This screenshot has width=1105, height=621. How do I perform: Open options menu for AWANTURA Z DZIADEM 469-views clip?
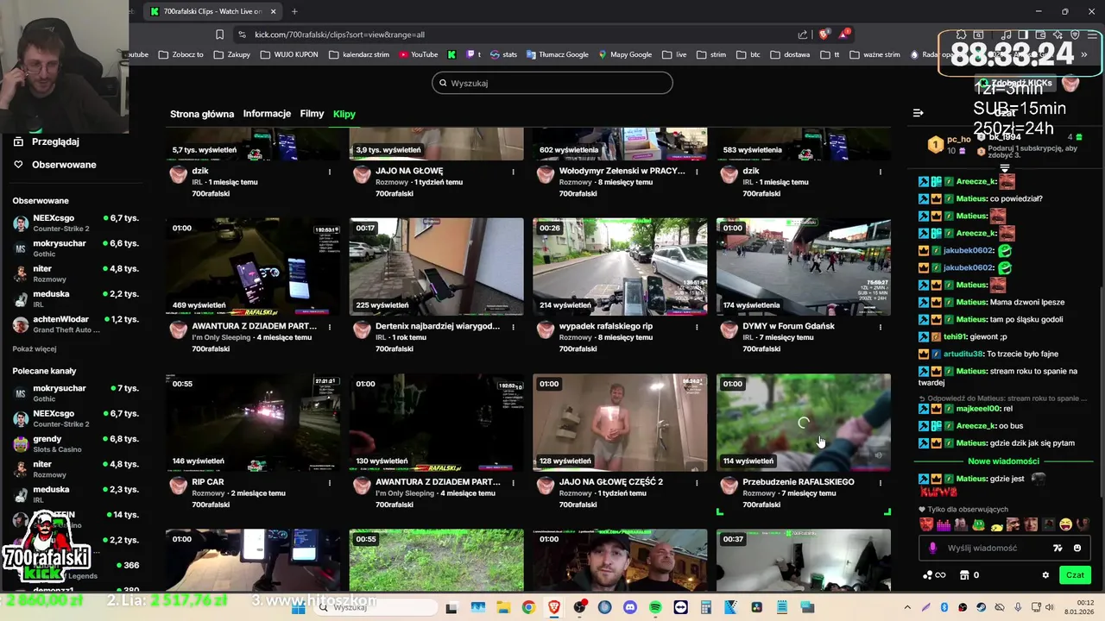click(330, 327)
